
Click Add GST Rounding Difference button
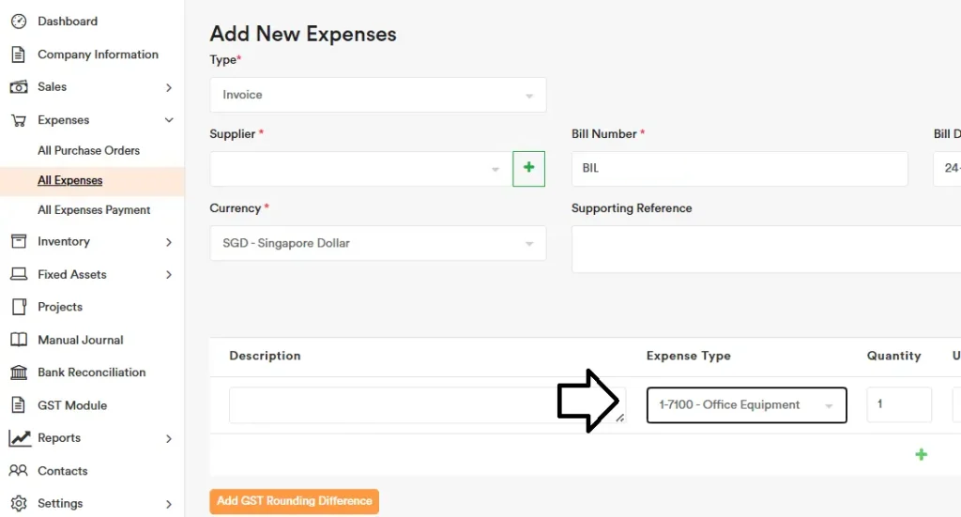point(294,501)
